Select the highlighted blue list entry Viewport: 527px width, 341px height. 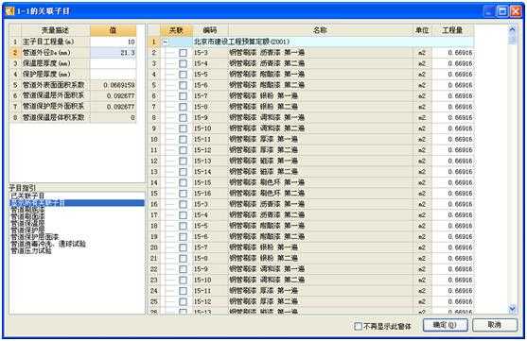[77, 203]
